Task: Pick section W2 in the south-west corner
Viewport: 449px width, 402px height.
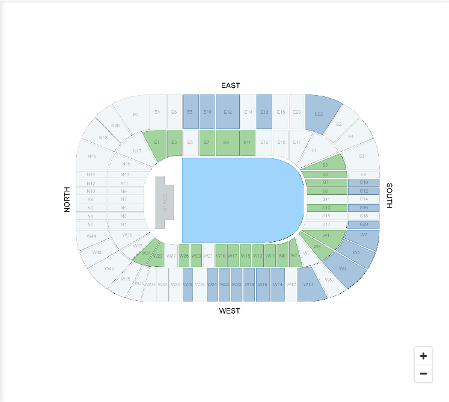Action: [x=363, y=238]
